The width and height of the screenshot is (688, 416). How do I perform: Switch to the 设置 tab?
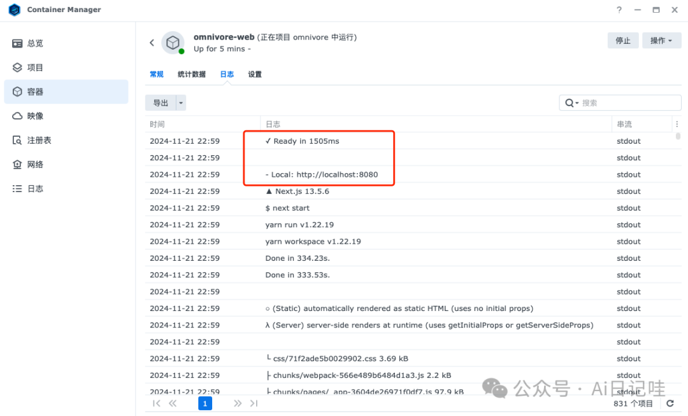[255, 74]
